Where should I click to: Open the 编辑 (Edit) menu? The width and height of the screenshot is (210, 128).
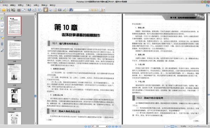point(13,5)
